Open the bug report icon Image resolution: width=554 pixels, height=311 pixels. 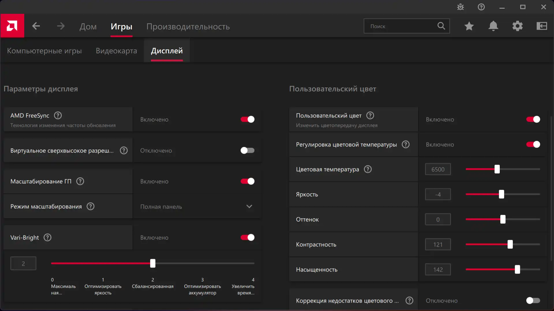pyautogui.click(x=461, y=7)
